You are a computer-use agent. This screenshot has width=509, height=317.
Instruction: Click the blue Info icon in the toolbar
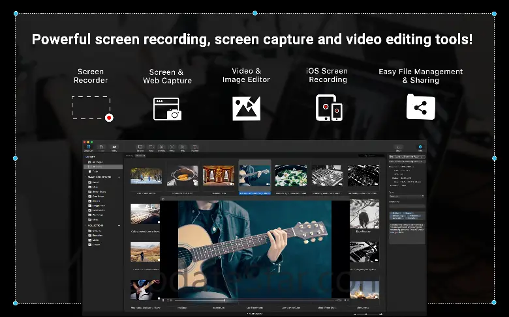pyautogui.click(x=420, y=148)
